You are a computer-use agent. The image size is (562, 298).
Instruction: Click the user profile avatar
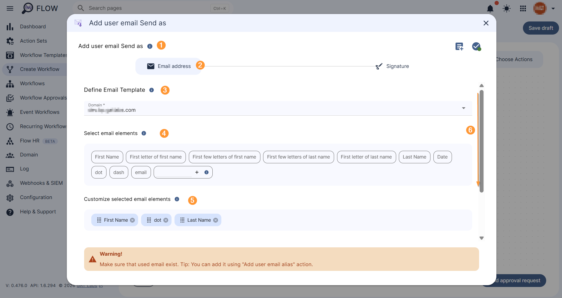click(540, 8)
